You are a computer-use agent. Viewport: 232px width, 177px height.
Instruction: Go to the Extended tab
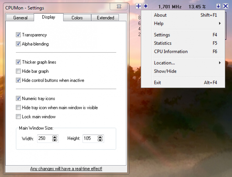pos(105,18)
